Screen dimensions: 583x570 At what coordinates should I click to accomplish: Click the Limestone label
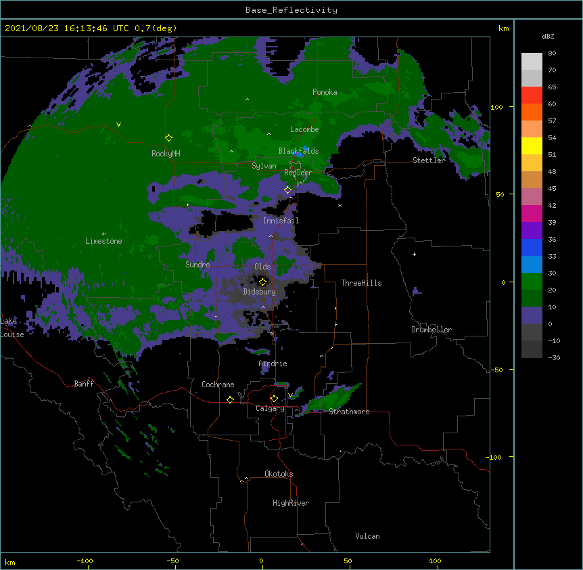[103, 241]
